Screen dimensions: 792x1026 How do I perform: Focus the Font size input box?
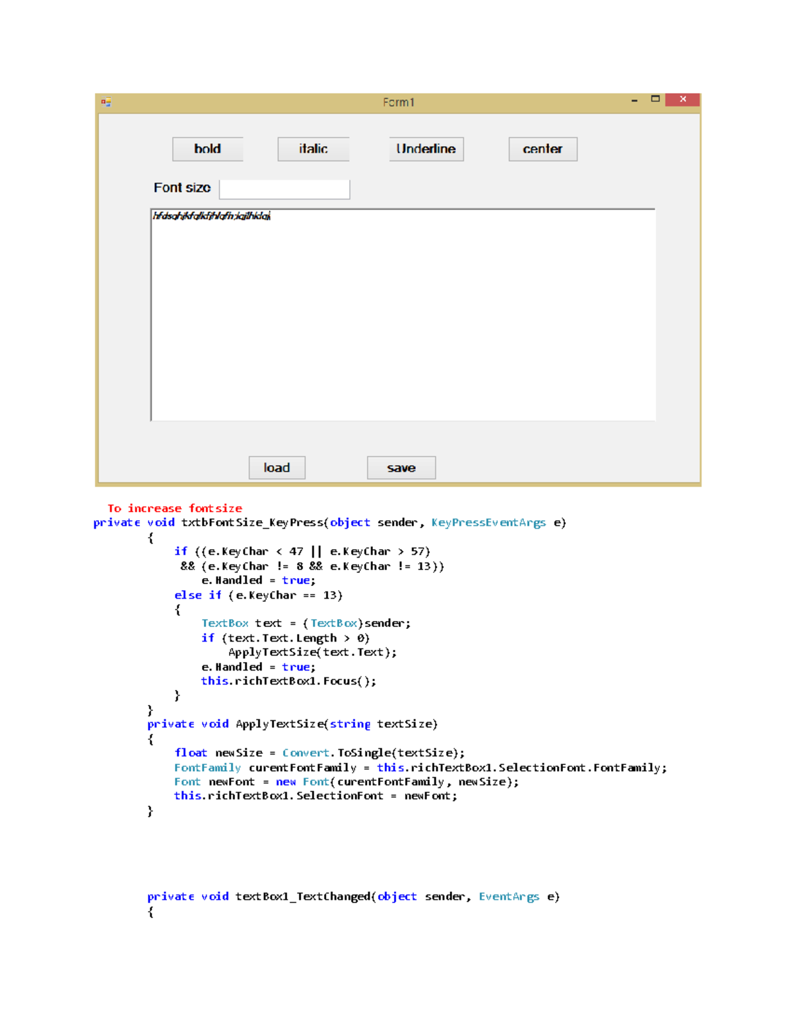(284, 189)
